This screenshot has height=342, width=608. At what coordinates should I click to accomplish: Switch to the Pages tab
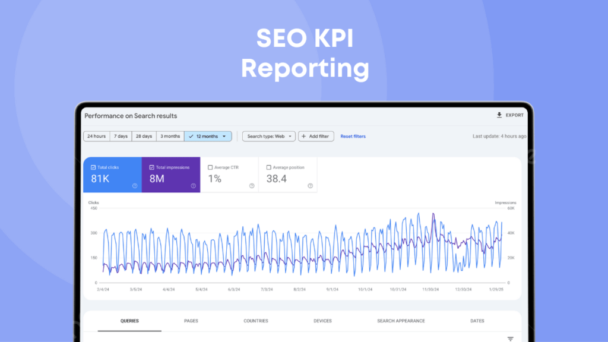[x=191, y=321]
